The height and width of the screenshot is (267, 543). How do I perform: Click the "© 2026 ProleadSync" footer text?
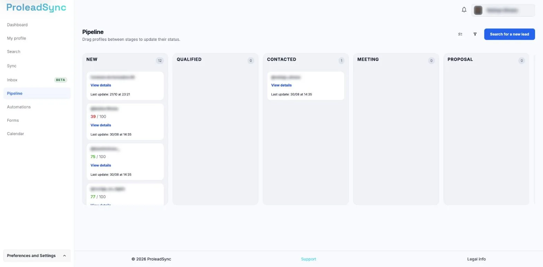point(151,259)
